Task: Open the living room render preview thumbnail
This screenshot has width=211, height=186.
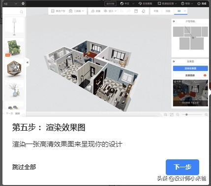Action: point(190,93)
